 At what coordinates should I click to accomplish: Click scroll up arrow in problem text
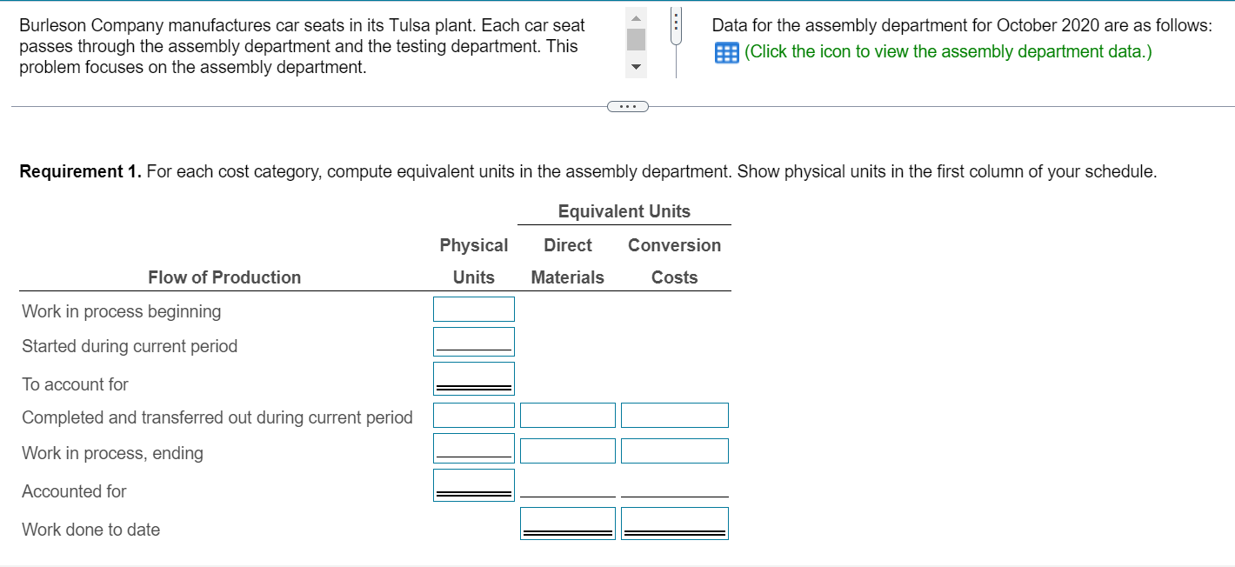pos(637,18)
